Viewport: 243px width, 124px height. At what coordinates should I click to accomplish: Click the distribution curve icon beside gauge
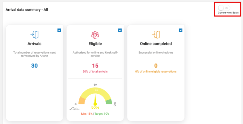[x=74, y=108]
